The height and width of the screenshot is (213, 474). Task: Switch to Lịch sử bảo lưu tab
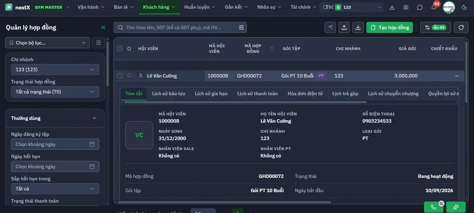pos(168,93)
